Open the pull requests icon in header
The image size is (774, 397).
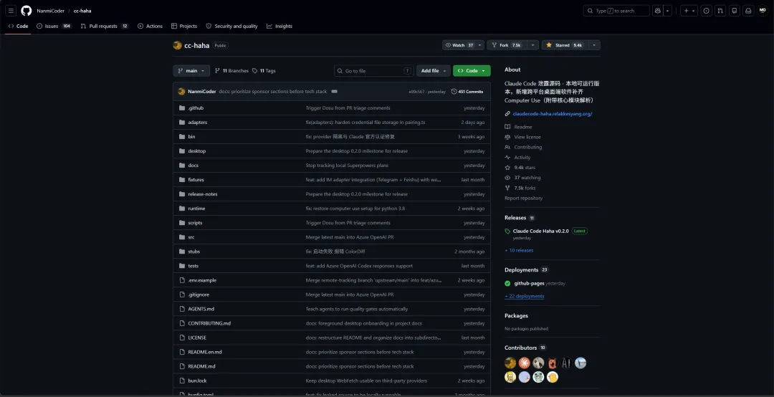point(721,11)
